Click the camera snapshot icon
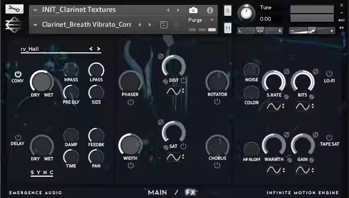Viewport: 349px width, 198px height. [x=193, y=10]
